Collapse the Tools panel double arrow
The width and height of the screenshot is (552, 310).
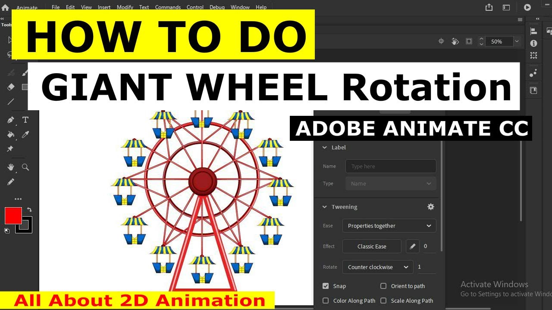tap(3, 19)
